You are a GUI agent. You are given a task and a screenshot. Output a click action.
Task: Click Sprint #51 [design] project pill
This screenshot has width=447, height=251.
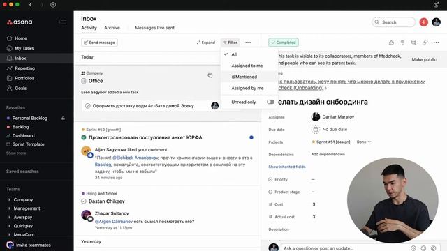pyautogui.click(x=331, y=142)
